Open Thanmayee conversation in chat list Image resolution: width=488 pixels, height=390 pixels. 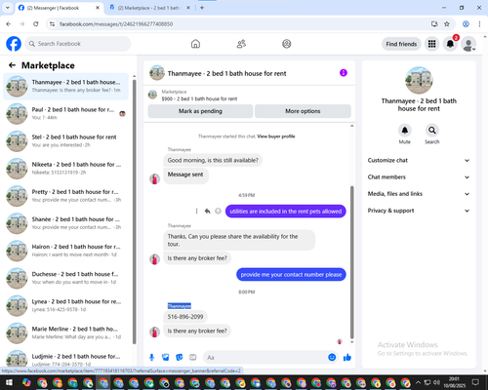point(65,86)
